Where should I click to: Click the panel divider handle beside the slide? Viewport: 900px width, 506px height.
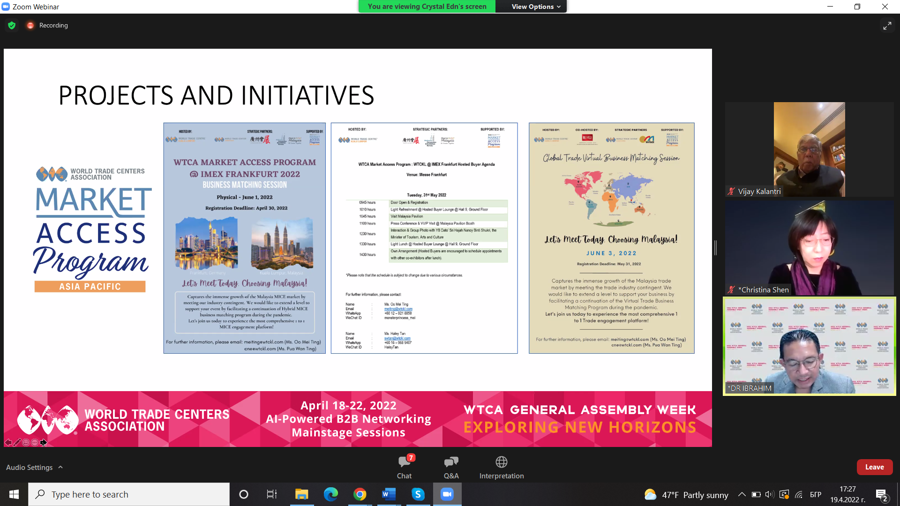(x=715, y=248)
